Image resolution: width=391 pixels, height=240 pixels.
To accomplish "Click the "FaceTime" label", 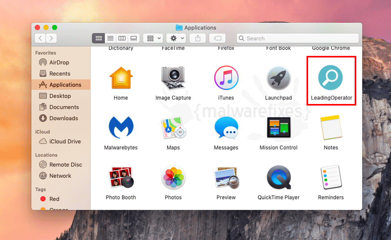I will tap(173, 48).
